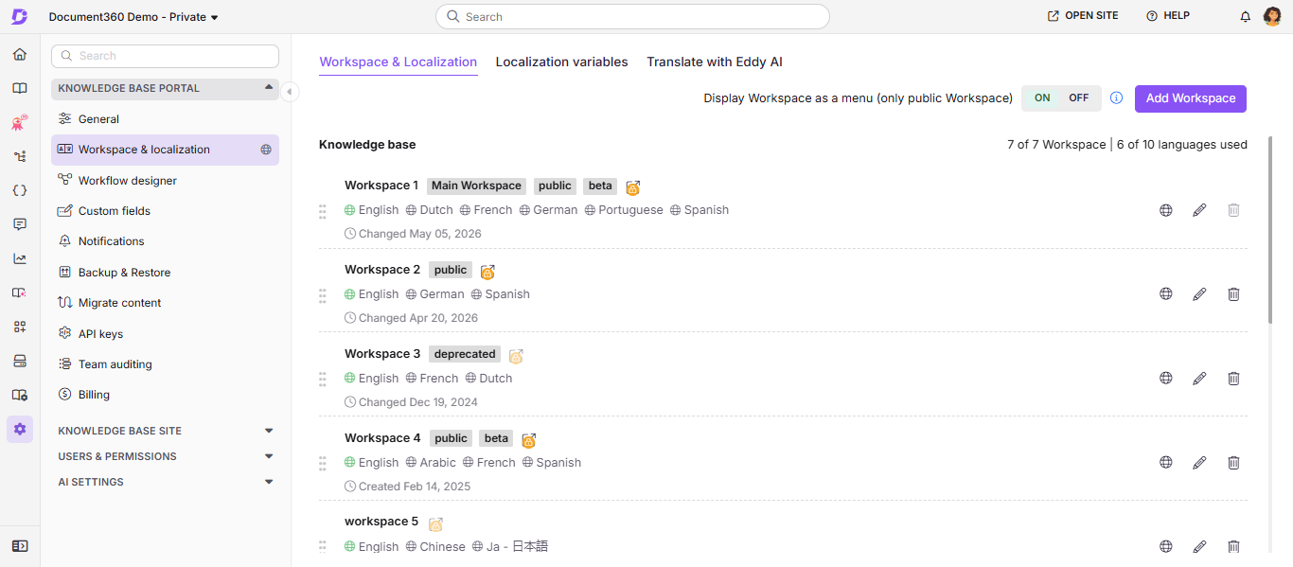Open the Home icon in left rail
The height and width of the screenshot is (567, 1293).
pos(20,54)
